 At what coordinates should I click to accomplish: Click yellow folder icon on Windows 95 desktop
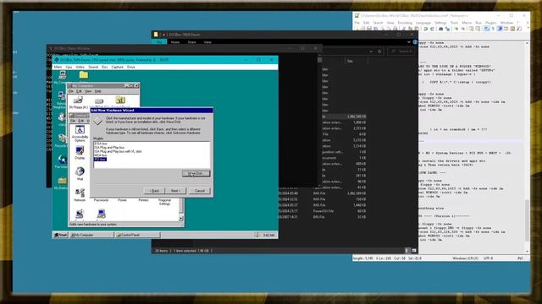83,75
